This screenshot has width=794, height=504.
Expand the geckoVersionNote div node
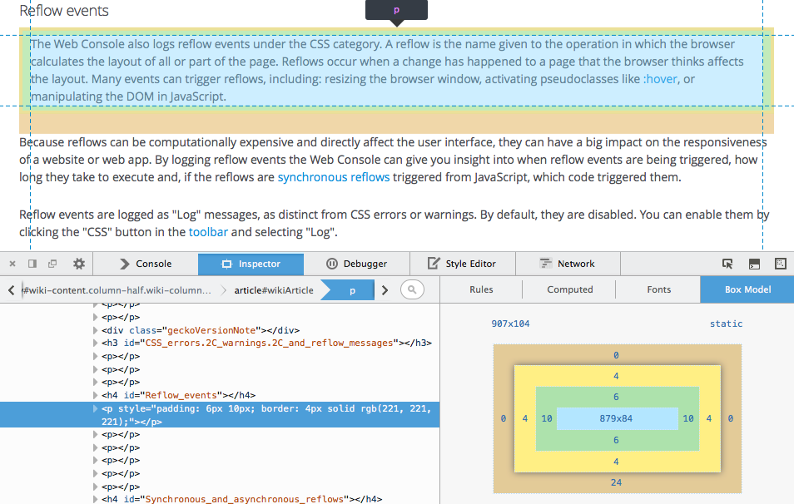(x=95, y=330)
